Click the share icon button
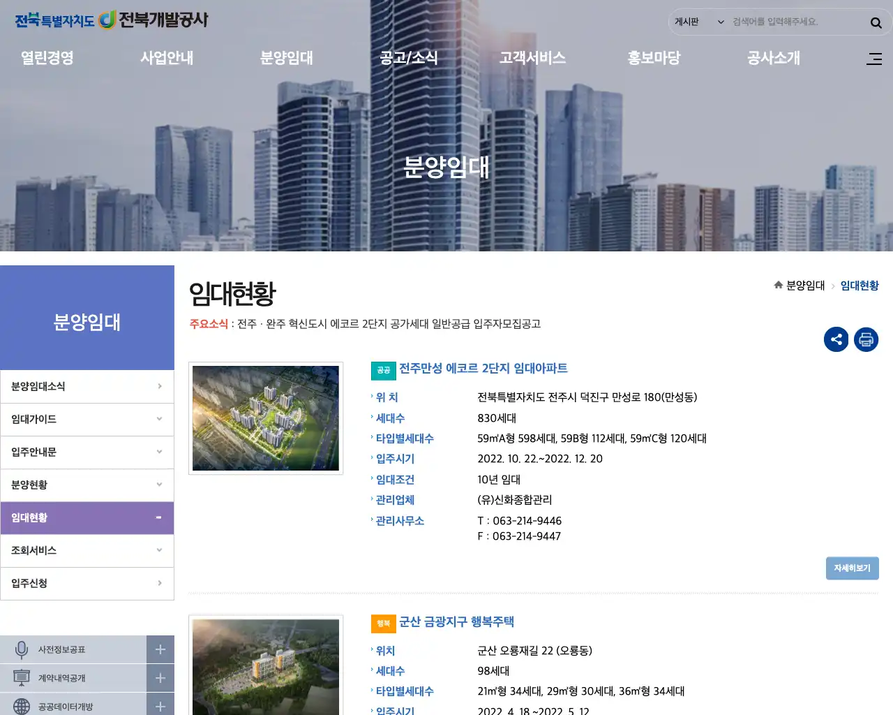 (x=836, y=340)
